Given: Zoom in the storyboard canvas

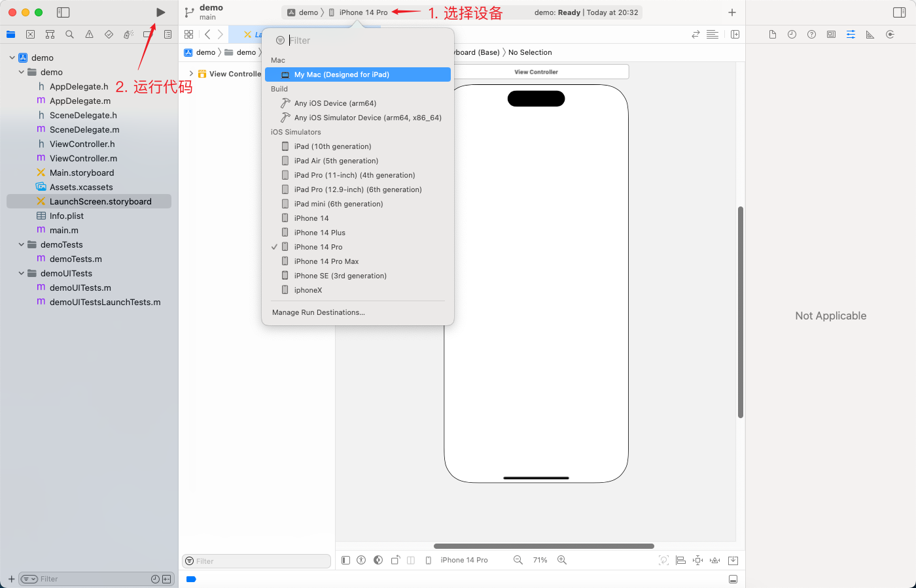Looking at the screenshot, I should pyautogui.click(x=562, y=560).
